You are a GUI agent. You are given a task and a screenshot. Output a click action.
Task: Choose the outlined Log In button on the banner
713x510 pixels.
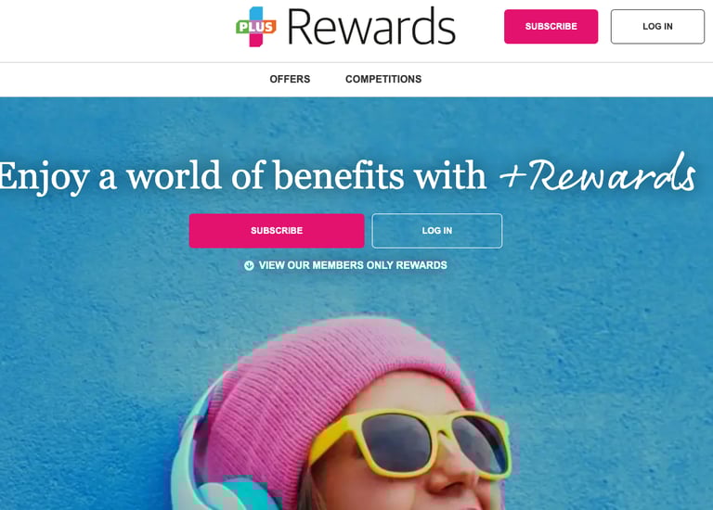tap(437, 231)
